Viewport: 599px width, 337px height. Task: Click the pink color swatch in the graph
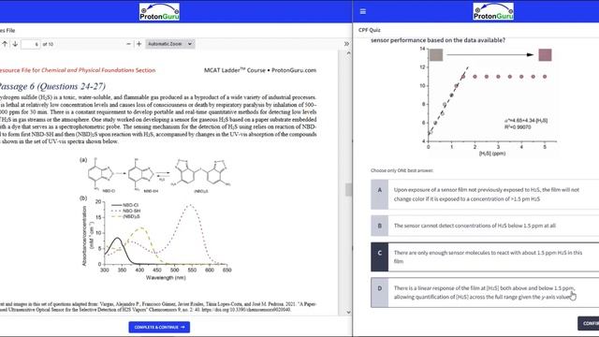point(545,54)
